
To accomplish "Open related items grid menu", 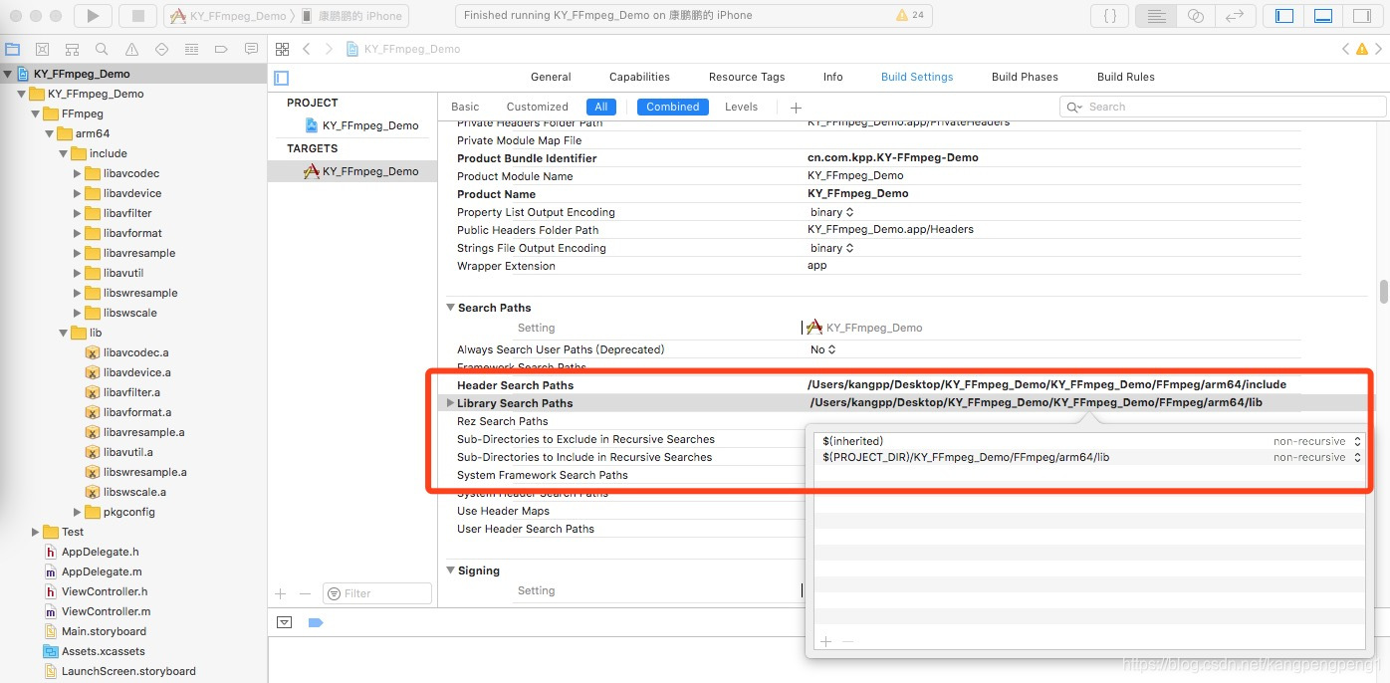I will click(282, 49).
